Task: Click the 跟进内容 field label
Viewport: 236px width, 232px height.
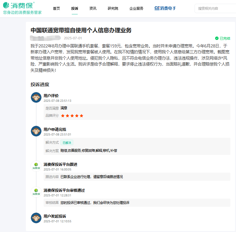Action: click(x=52, y=177)
